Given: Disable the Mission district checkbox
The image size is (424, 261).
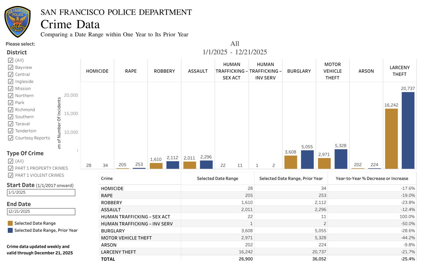Looking at the screenshot, I should (x=11, y=88).
